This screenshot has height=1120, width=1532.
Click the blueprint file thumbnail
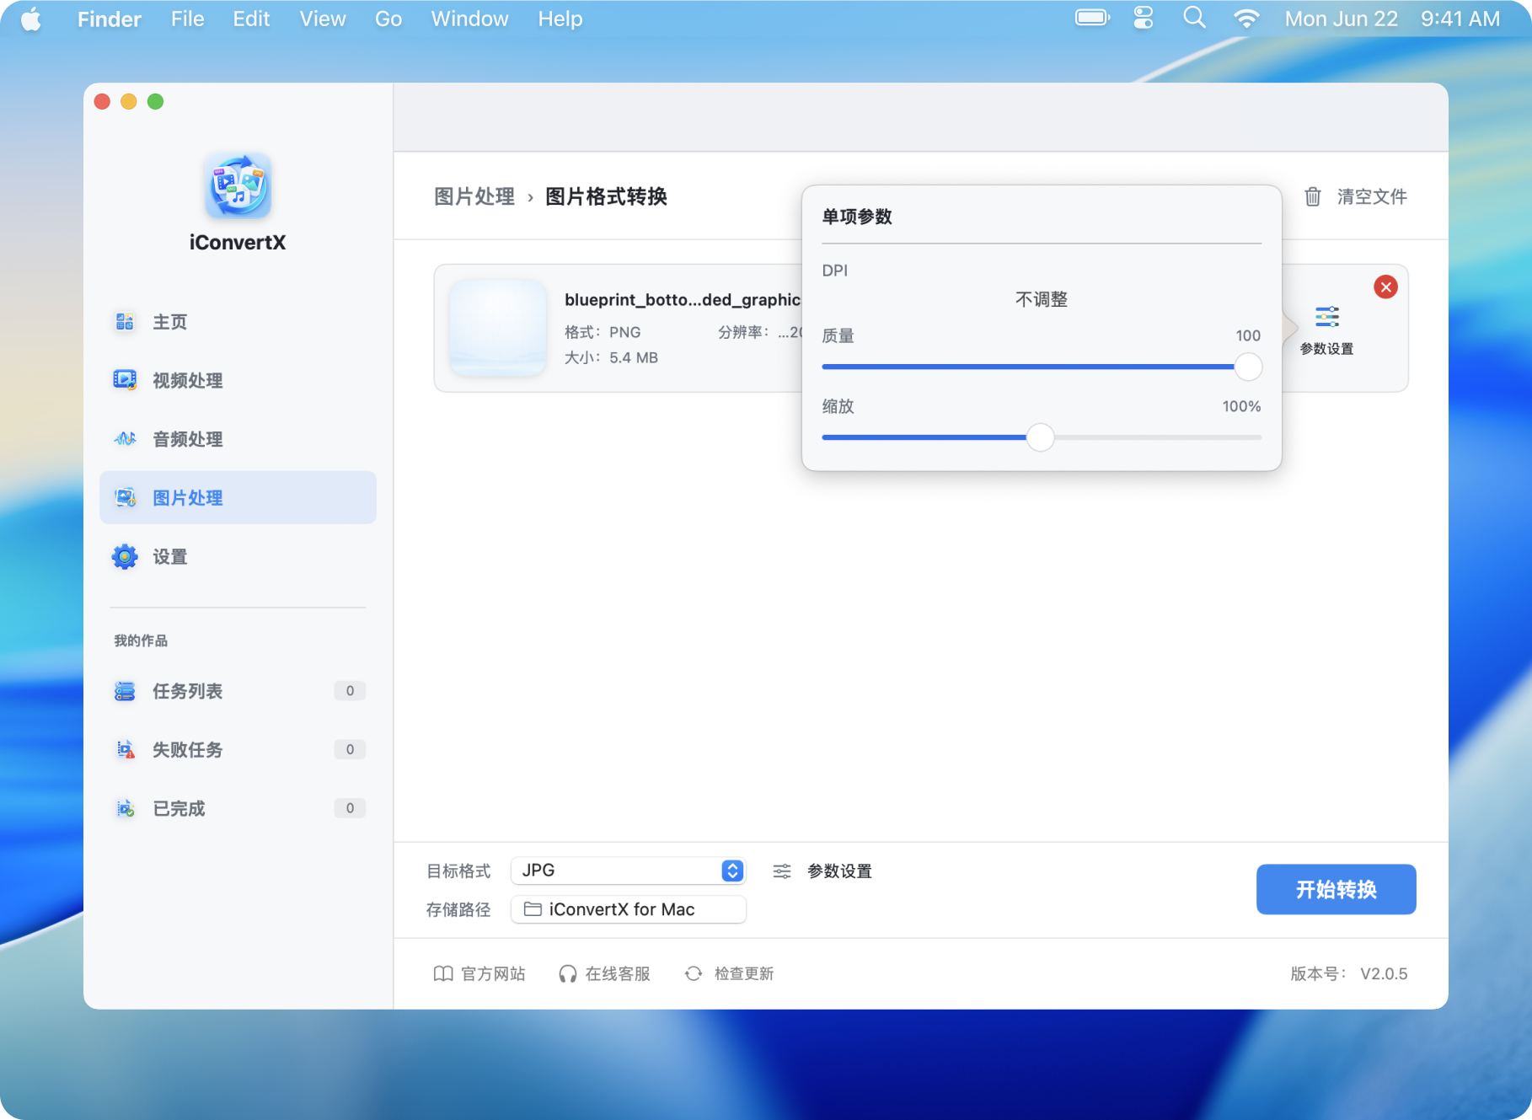498,328
